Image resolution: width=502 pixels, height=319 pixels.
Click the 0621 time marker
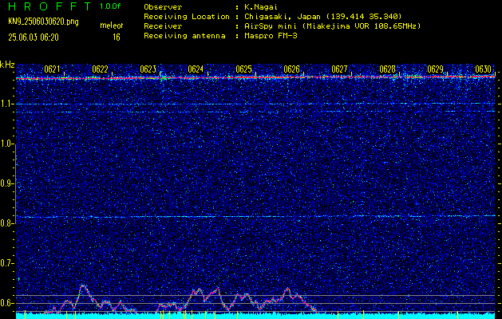(x=52, y=69)
